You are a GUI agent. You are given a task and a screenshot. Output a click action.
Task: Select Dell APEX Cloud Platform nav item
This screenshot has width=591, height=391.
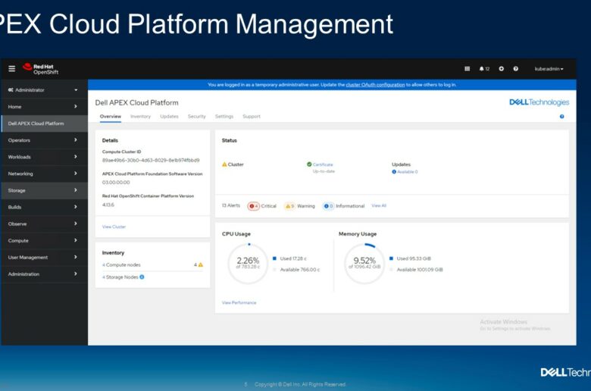(44, 124)
